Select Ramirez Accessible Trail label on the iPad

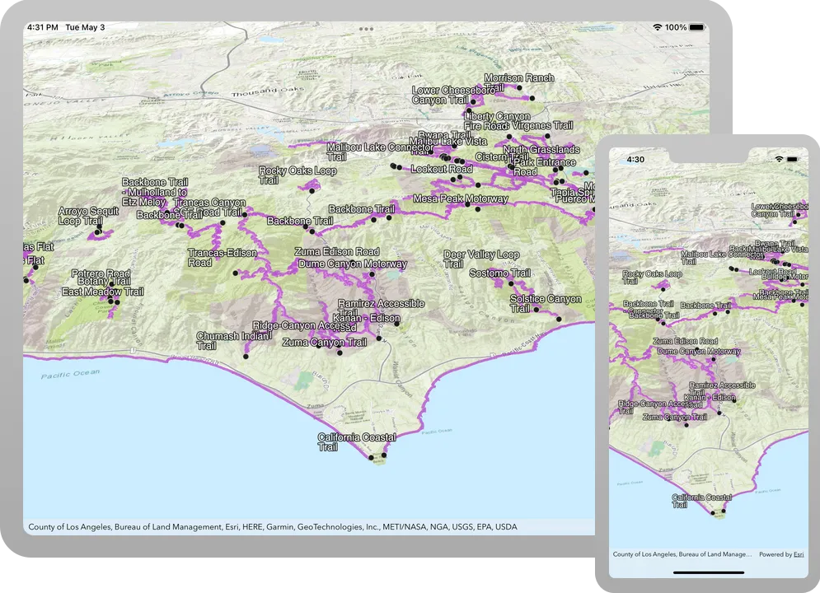(381, 308)
